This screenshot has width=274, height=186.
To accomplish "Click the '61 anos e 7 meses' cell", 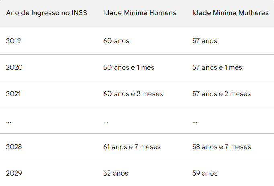I will coord(132,147).
